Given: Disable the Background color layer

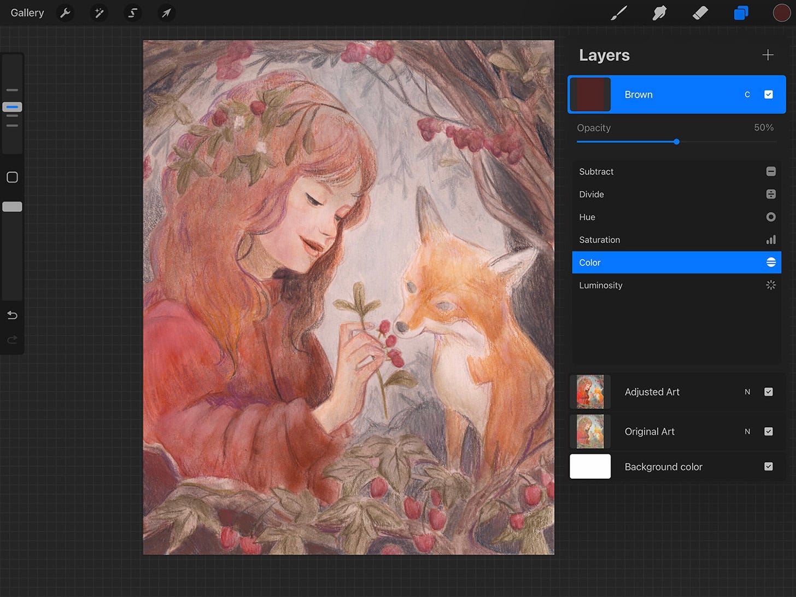Looking at the screenshot, I should click(x=769, y=466).
